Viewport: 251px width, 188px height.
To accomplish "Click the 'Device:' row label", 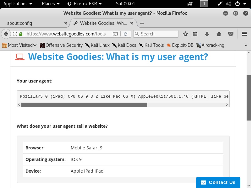I will [x=33, y=171].
